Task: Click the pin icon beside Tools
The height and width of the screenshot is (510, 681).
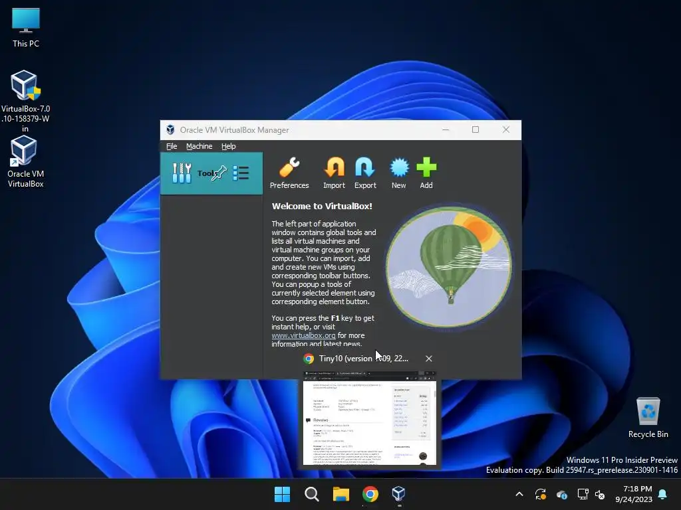Action: pyautogui.click(x=219, y=173)
